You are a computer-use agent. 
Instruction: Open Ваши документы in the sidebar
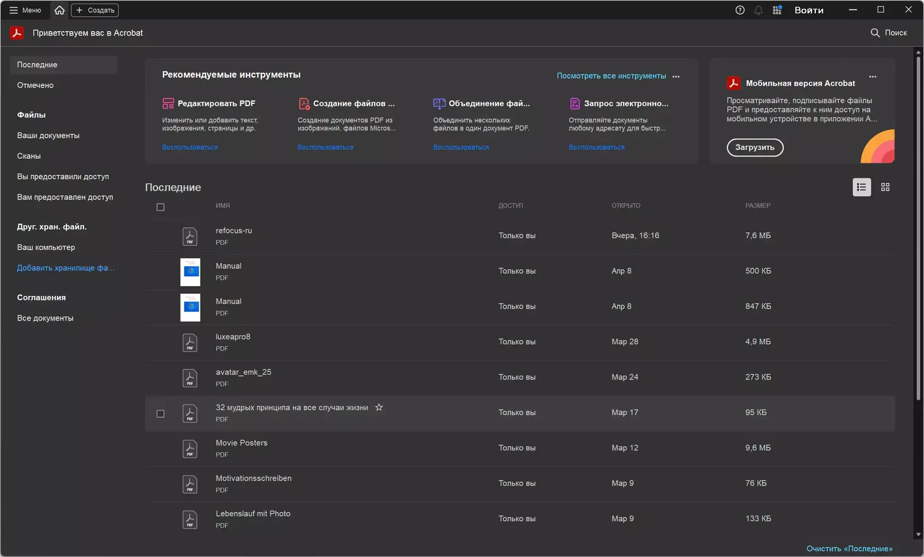pyautogui.click(x=48, y=135)
